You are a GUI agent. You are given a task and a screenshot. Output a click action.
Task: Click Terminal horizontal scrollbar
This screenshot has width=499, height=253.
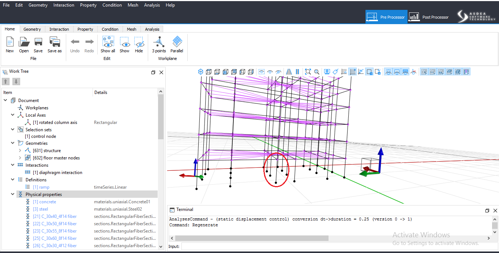[252, 238]
